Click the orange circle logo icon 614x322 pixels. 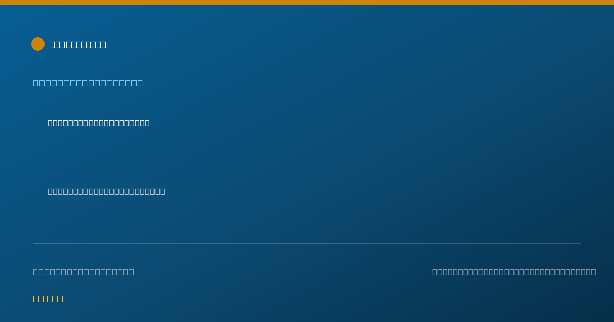[x=38, y=44]
